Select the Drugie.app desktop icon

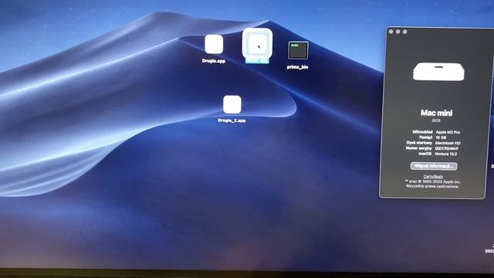(x=214, y=45)
